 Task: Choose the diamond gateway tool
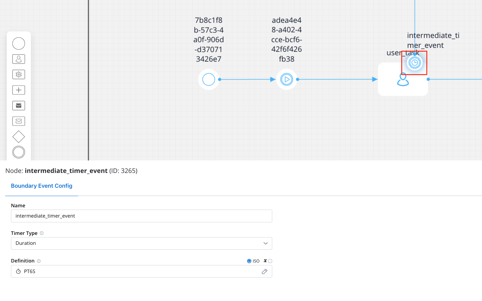pyautogui.click(x=19, y=137)
